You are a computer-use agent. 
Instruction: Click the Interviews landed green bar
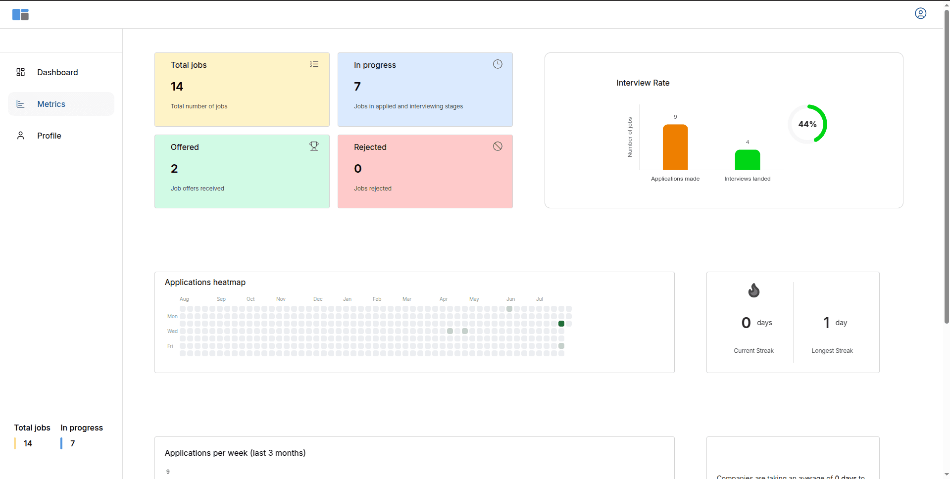pos(747,159)
